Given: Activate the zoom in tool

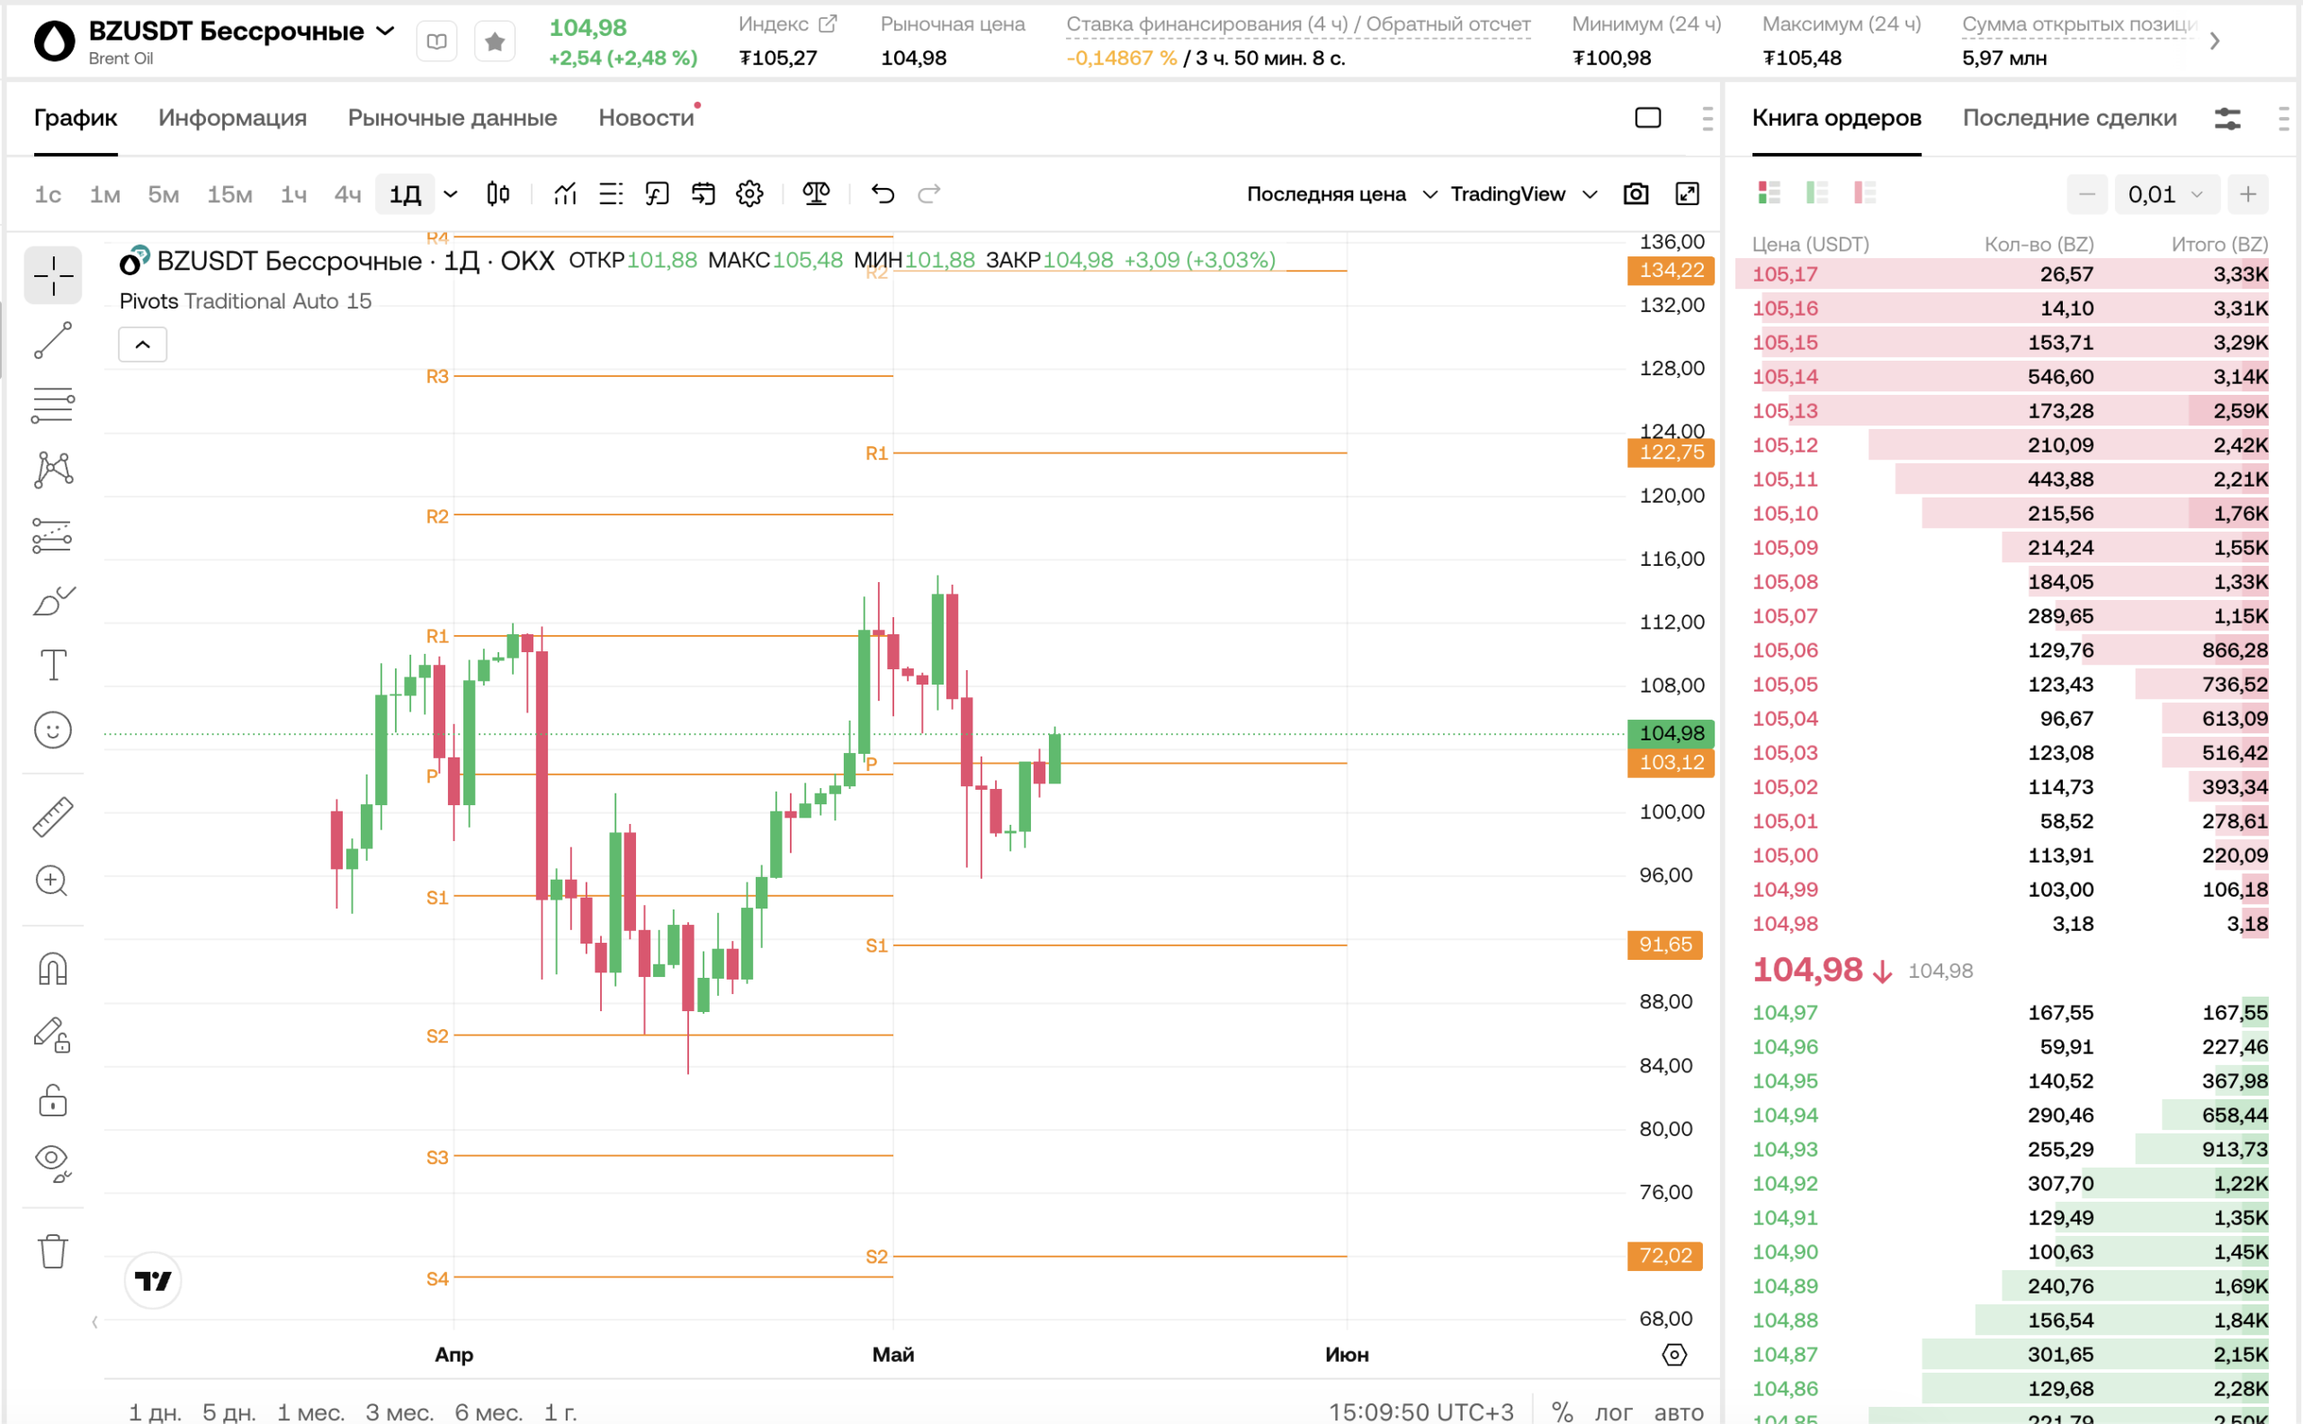Looking at the screenshot, I should (53, 882).
